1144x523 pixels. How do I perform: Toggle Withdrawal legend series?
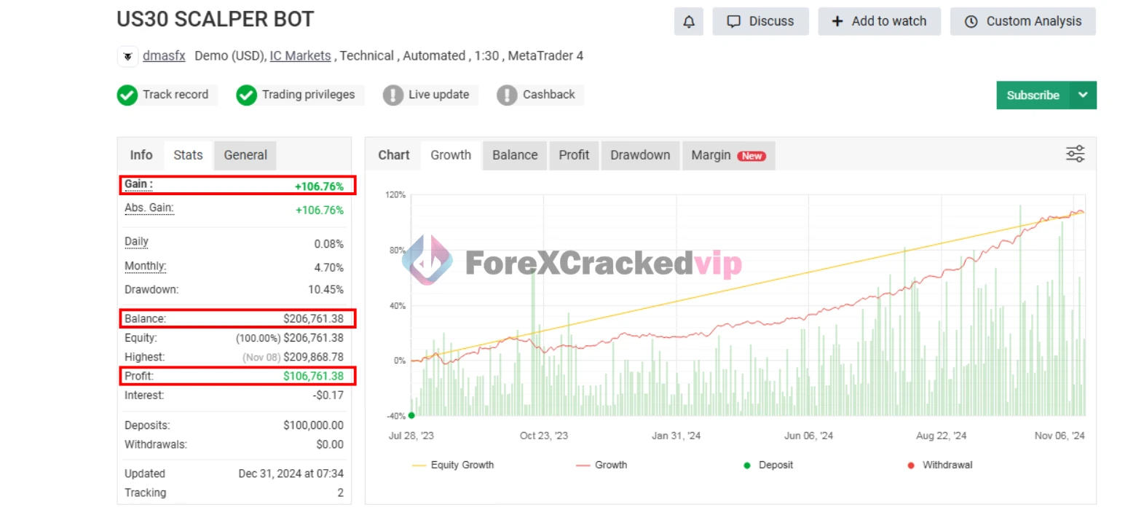[x=940, y=465]
